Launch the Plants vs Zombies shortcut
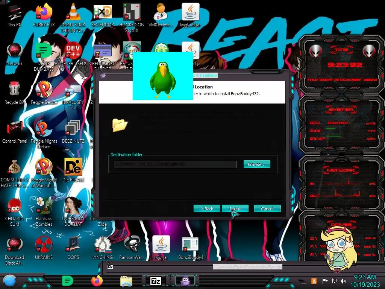 (x=44, y=212)
